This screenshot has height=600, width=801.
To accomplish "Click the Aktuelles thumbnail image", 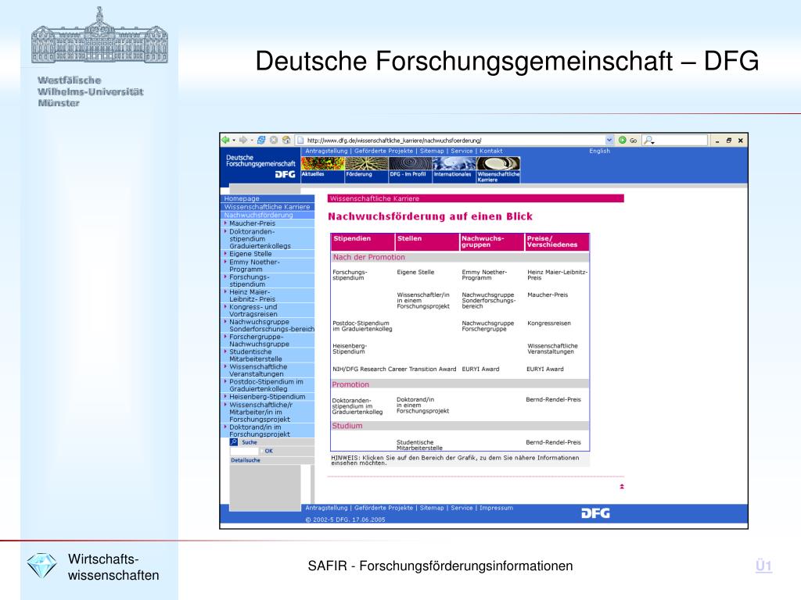I will [x=323, y=163].
